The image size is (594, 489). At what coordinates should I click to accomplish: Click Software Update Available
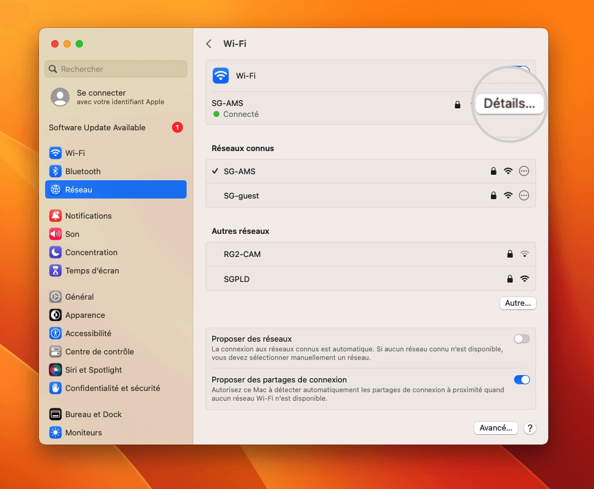(x=97, y=127)
